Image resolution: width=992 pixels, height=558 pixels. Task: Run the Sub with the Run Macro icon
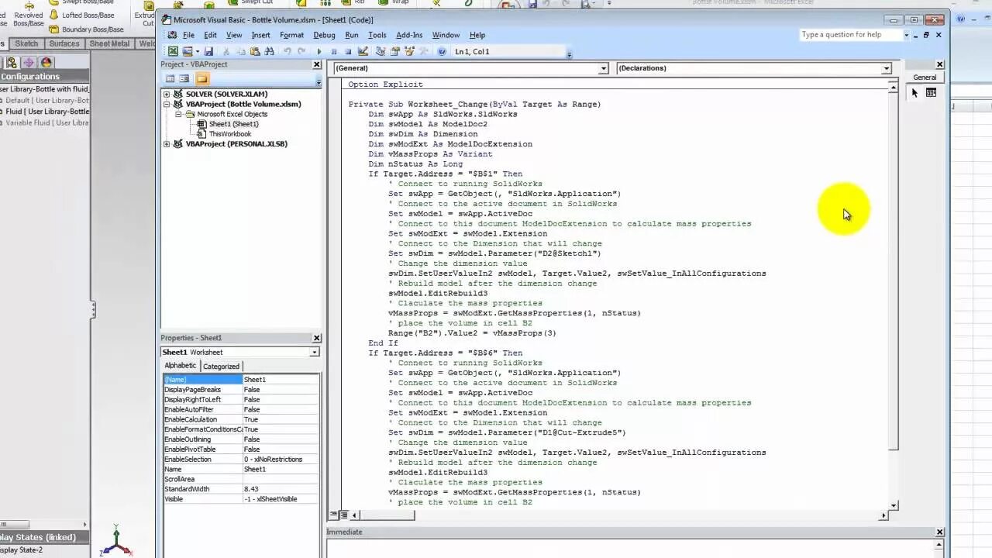point(320,51)
